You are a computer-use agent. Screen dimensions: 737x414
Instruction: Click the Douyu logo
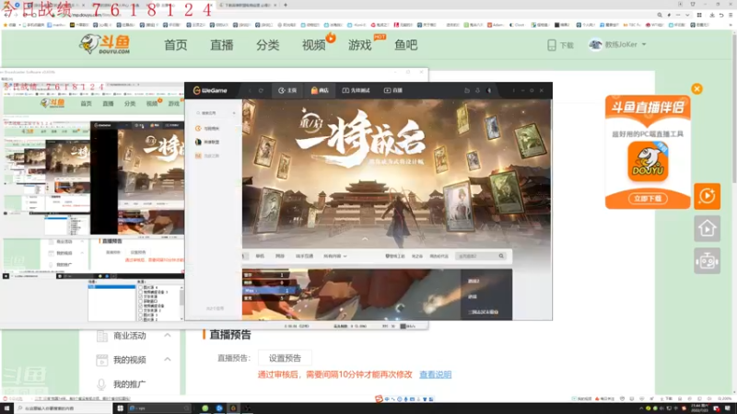click(104, 44)
